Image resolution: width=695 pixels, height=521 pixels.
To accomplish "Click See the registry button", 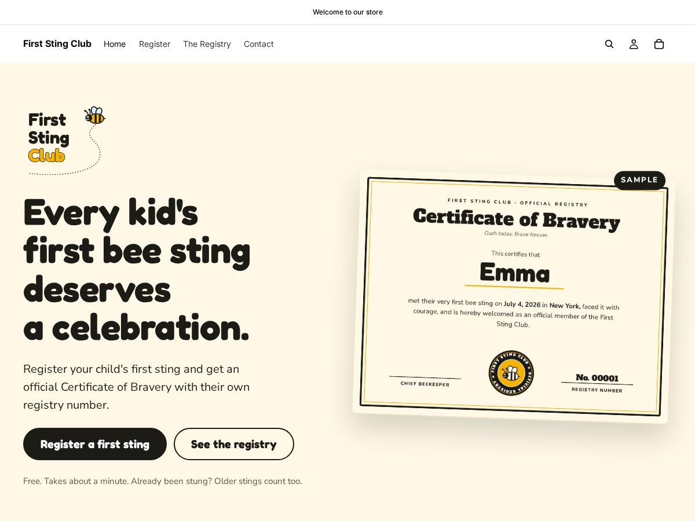I will tap(234, 444).
